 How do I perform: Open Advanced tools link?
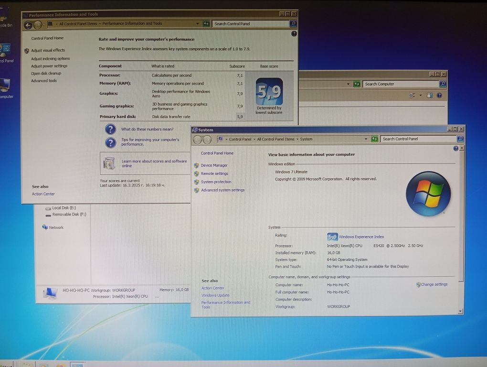pos(44,80)
